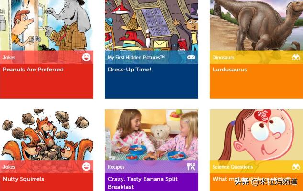
Task: Click the two girls eating breakfast photo
Action: [x=151, y=135]
